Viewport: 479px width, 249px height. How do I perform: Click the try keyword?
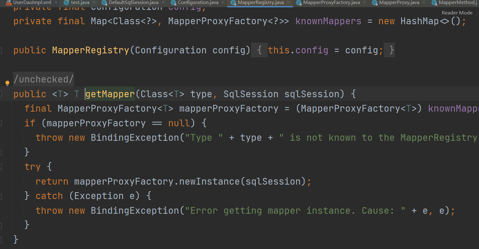point(33,167)
